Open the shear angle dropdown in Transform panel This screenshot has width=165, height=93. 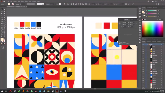[134, 27]
